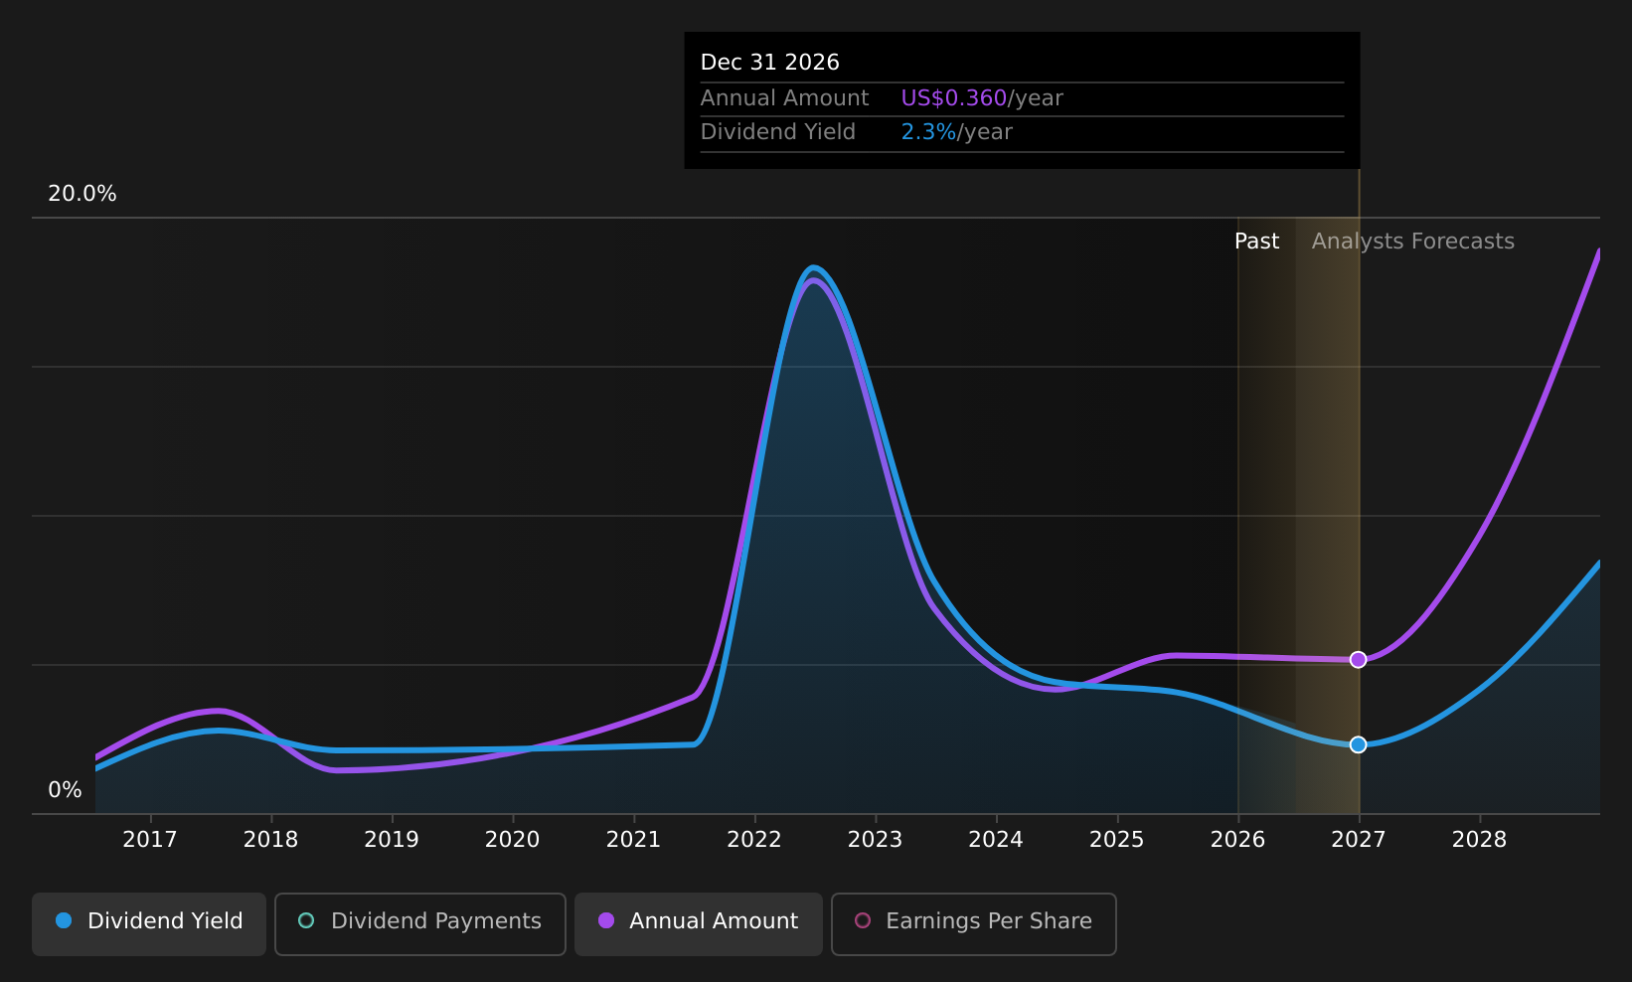The width and height of the screenshot is (1632, 982).
Task: Click the US$0.360/year tooltip value
Action: 982,98
